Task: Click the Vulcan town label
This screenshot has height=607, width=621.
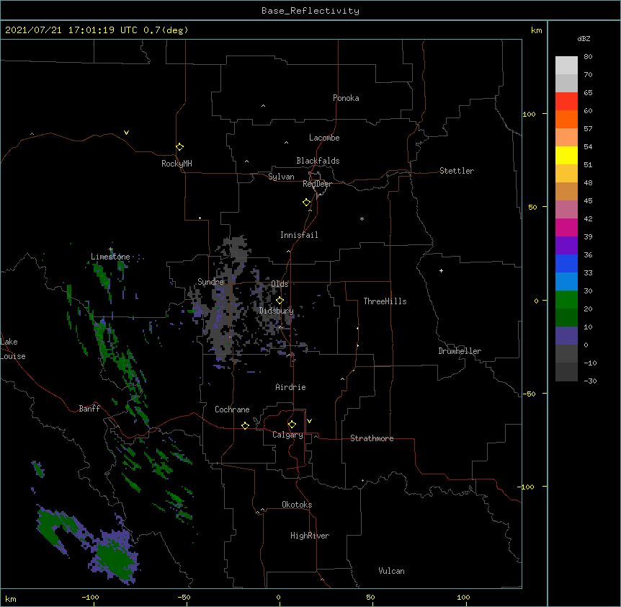Action: coord(391,571)
